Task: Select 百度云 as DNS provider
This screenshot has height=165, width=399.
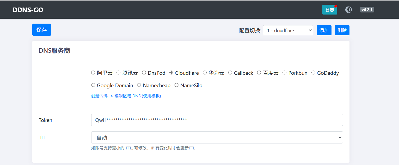Action: [x=259, y=73]
